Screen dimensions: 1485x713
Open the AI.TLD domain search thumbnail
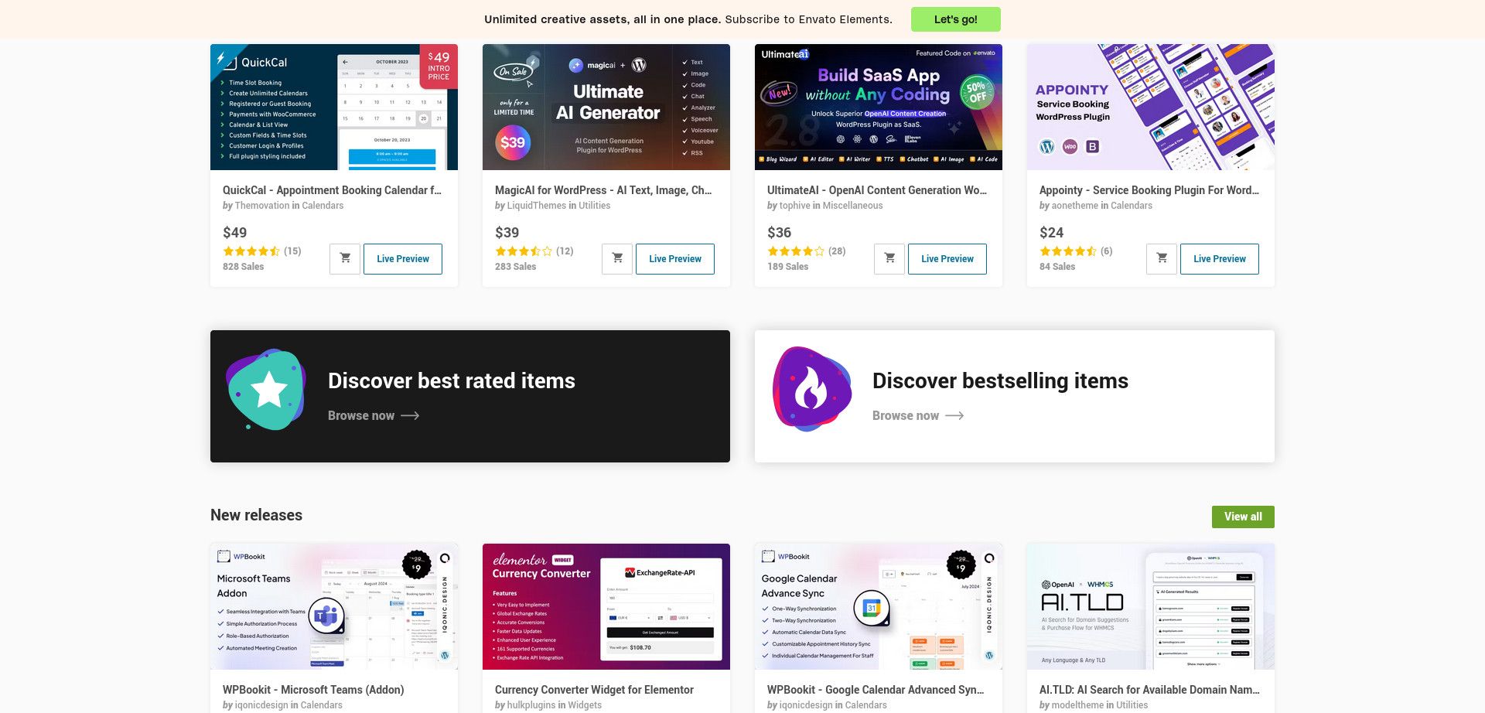(1151, 606)
